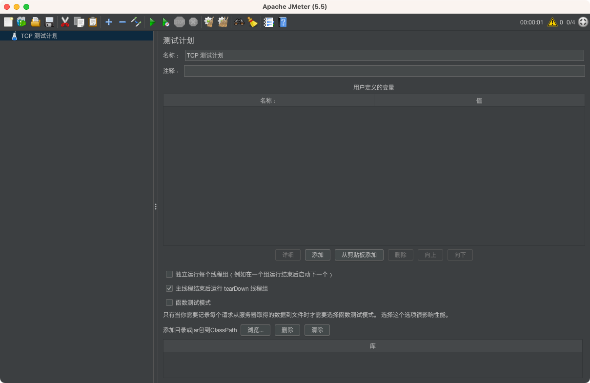Expand all tree nodes with the plus icon
The image size is (590, 383).
tap(108, 22)
